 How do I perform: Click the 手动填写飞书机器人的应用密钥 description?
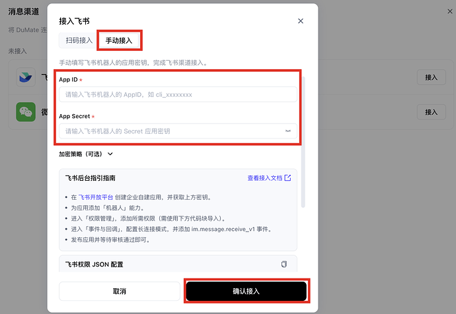coord(133,63)
